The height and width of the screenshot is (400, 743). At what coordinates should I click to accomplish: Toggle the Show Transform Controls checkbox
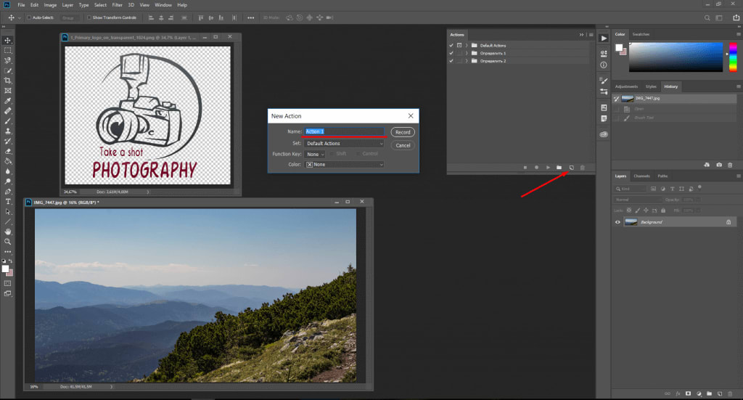coord(89,17)
